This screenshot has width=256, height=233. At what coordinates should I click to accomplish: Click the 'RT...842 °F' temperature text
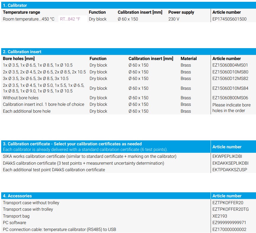[x=70, y=19]
